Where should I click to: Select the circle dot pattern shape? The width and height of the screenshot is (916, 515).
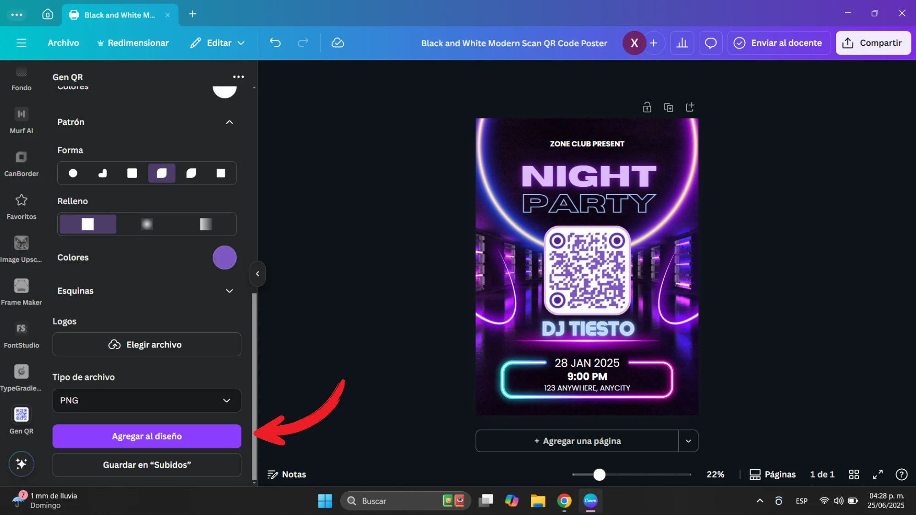coord(73,173)
